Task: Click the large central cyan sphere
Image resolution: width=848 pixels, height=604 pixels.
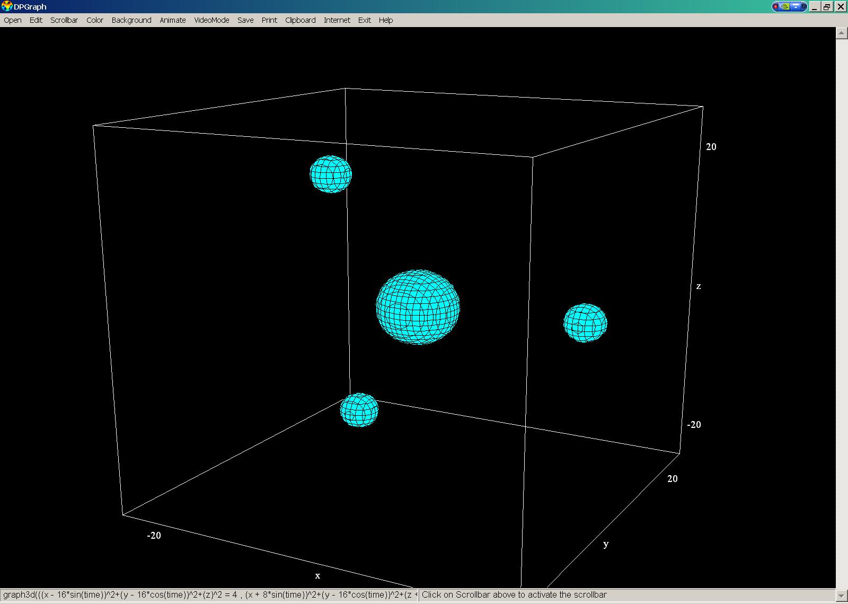Action: [418, 307]
